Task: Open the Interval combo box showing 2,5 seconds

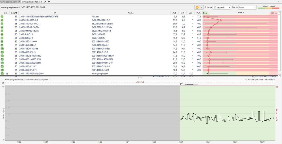Action: click(222, 7)
